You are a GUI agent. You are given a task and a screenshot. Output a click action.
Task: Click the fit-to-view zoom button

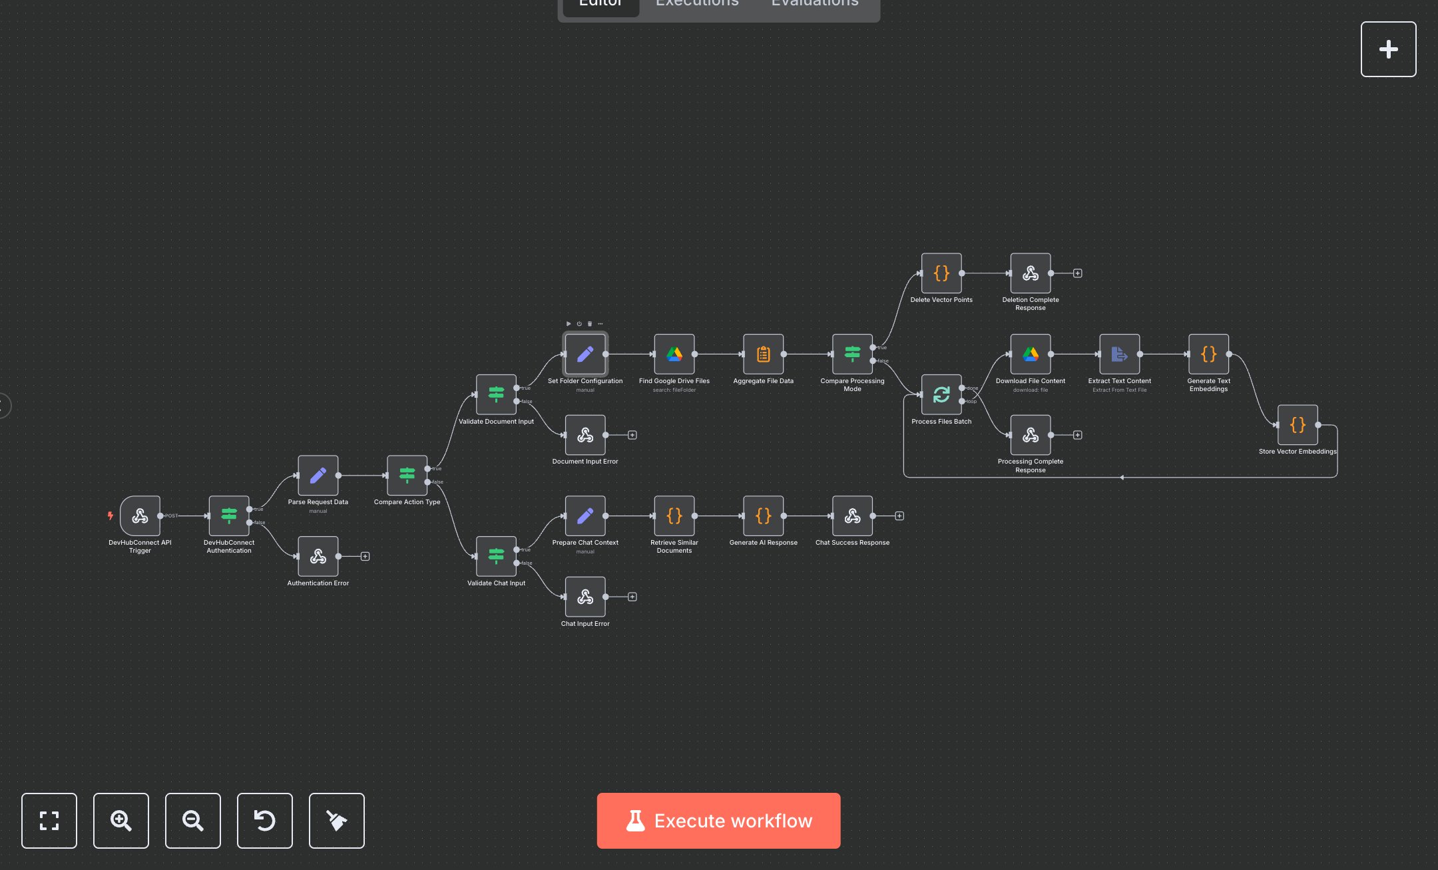pos(49,820)
